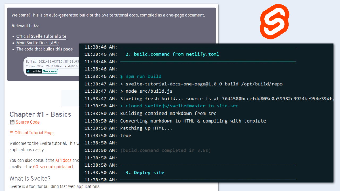The height and width of the screenshot is (191, 340).
Task: Open the Official Svelte Tutorial Site link
Action: pos(41,36)
